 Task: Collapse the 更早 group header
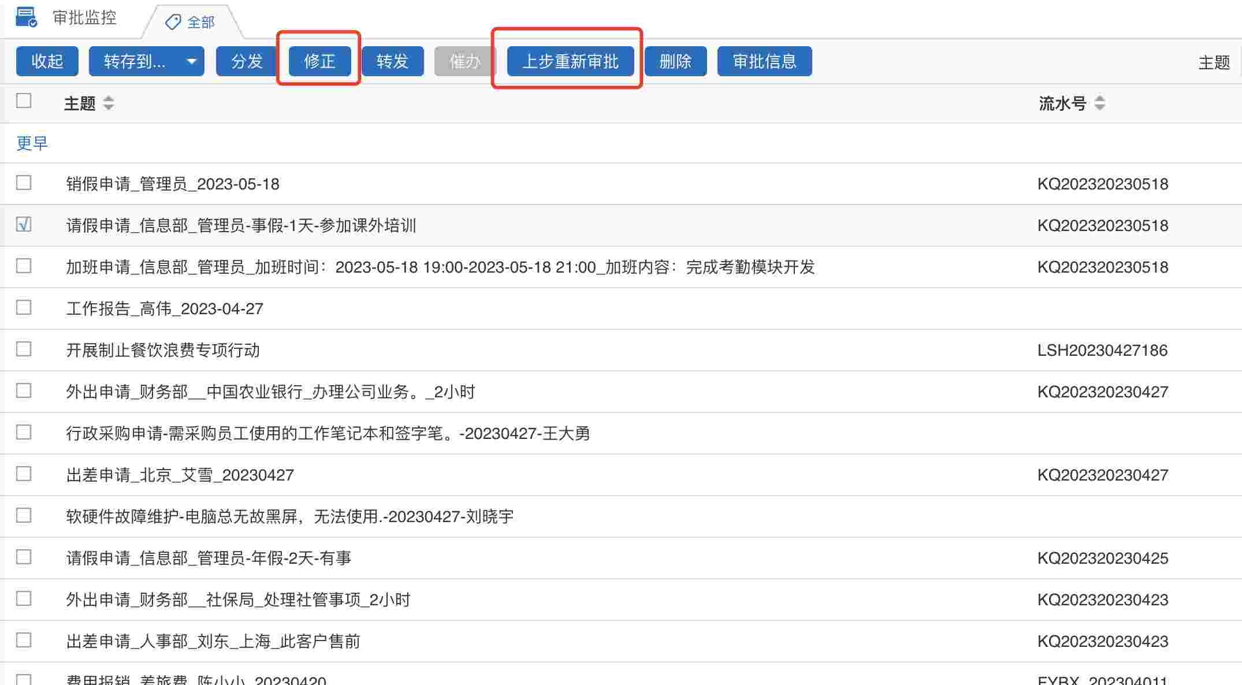32,143
